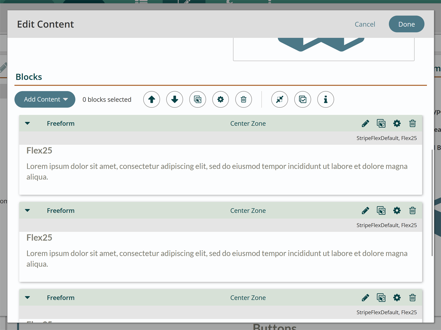The image size is (441, 330).
Task: Edit the first Freeform block with pencil
Action: point(365,123)
